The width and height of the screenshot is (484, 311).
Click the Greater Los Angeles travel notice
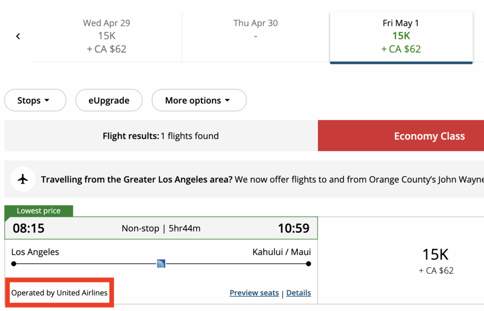click(262, 180)
